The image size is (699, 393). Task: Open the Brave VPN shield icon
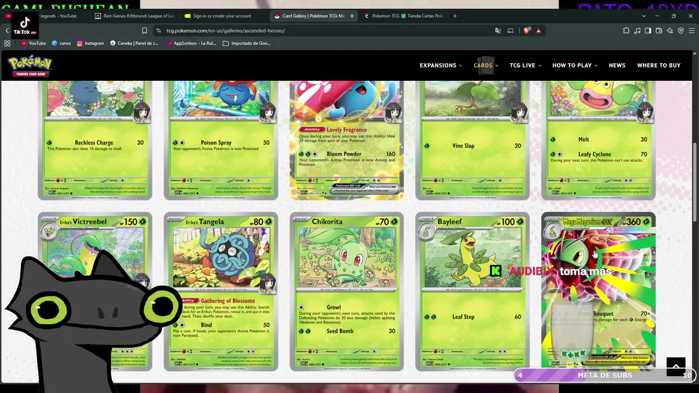click(x=681, y=31)
